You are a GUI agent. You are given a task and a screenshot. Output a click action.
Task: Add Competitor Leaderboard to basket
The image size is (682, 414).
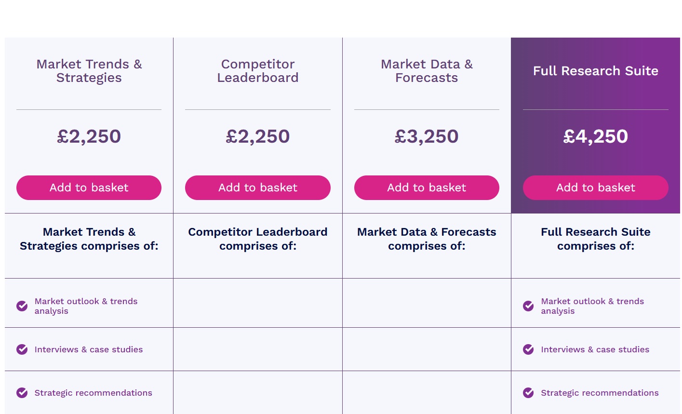pyautogui.click(x=257, y=187)
